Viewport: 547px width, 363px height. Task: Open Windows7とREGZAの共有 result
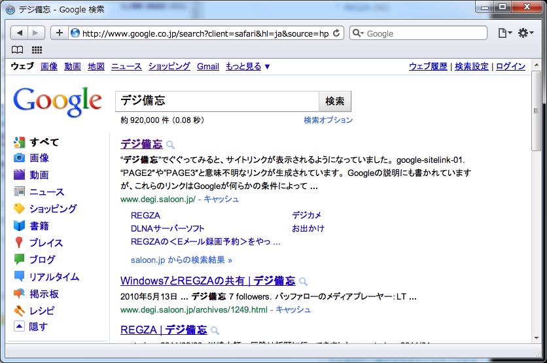208,281
